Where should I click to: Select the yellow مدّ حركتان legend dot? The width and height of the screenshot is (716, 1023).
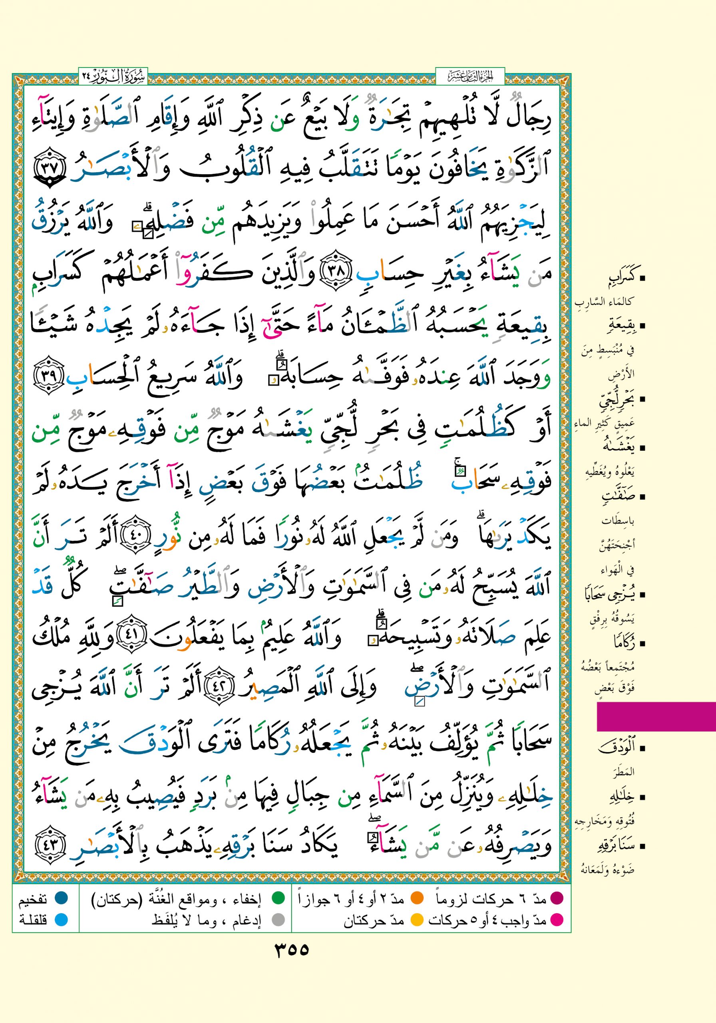click(417, 920)
